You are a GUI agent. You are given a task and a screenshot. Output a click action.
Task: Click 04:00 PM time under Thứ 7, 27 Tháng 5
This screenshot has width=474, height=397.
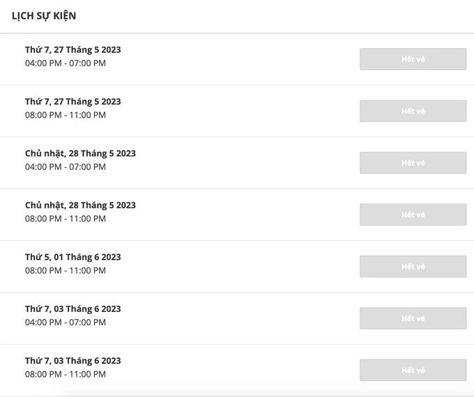click(66, 63)
